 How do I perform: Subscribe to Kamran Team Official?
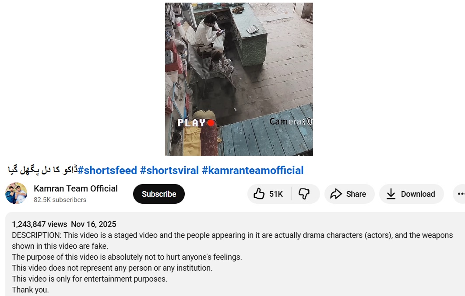tap(159, 194)
